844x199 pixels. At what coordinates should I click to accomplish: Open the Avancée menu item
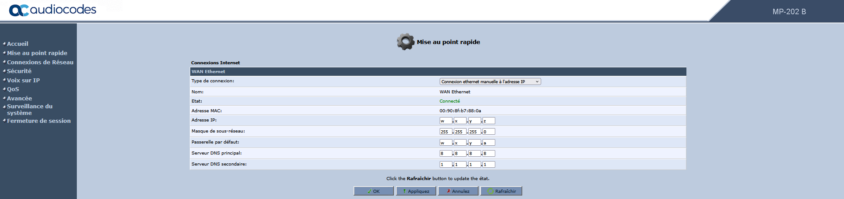click(19, 98)
